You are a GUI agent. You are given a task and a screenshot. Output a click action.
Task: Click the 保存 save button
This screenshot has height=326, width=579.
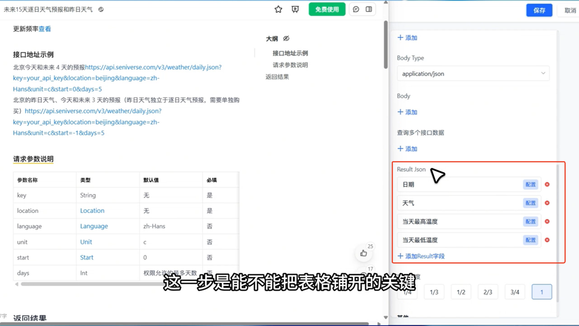click(539, 10)
